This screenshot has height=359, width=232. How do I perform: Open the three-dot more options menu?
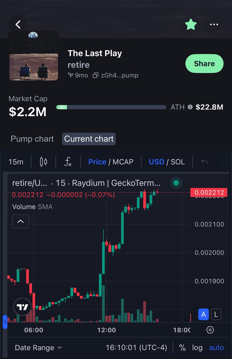click(214, 25)
